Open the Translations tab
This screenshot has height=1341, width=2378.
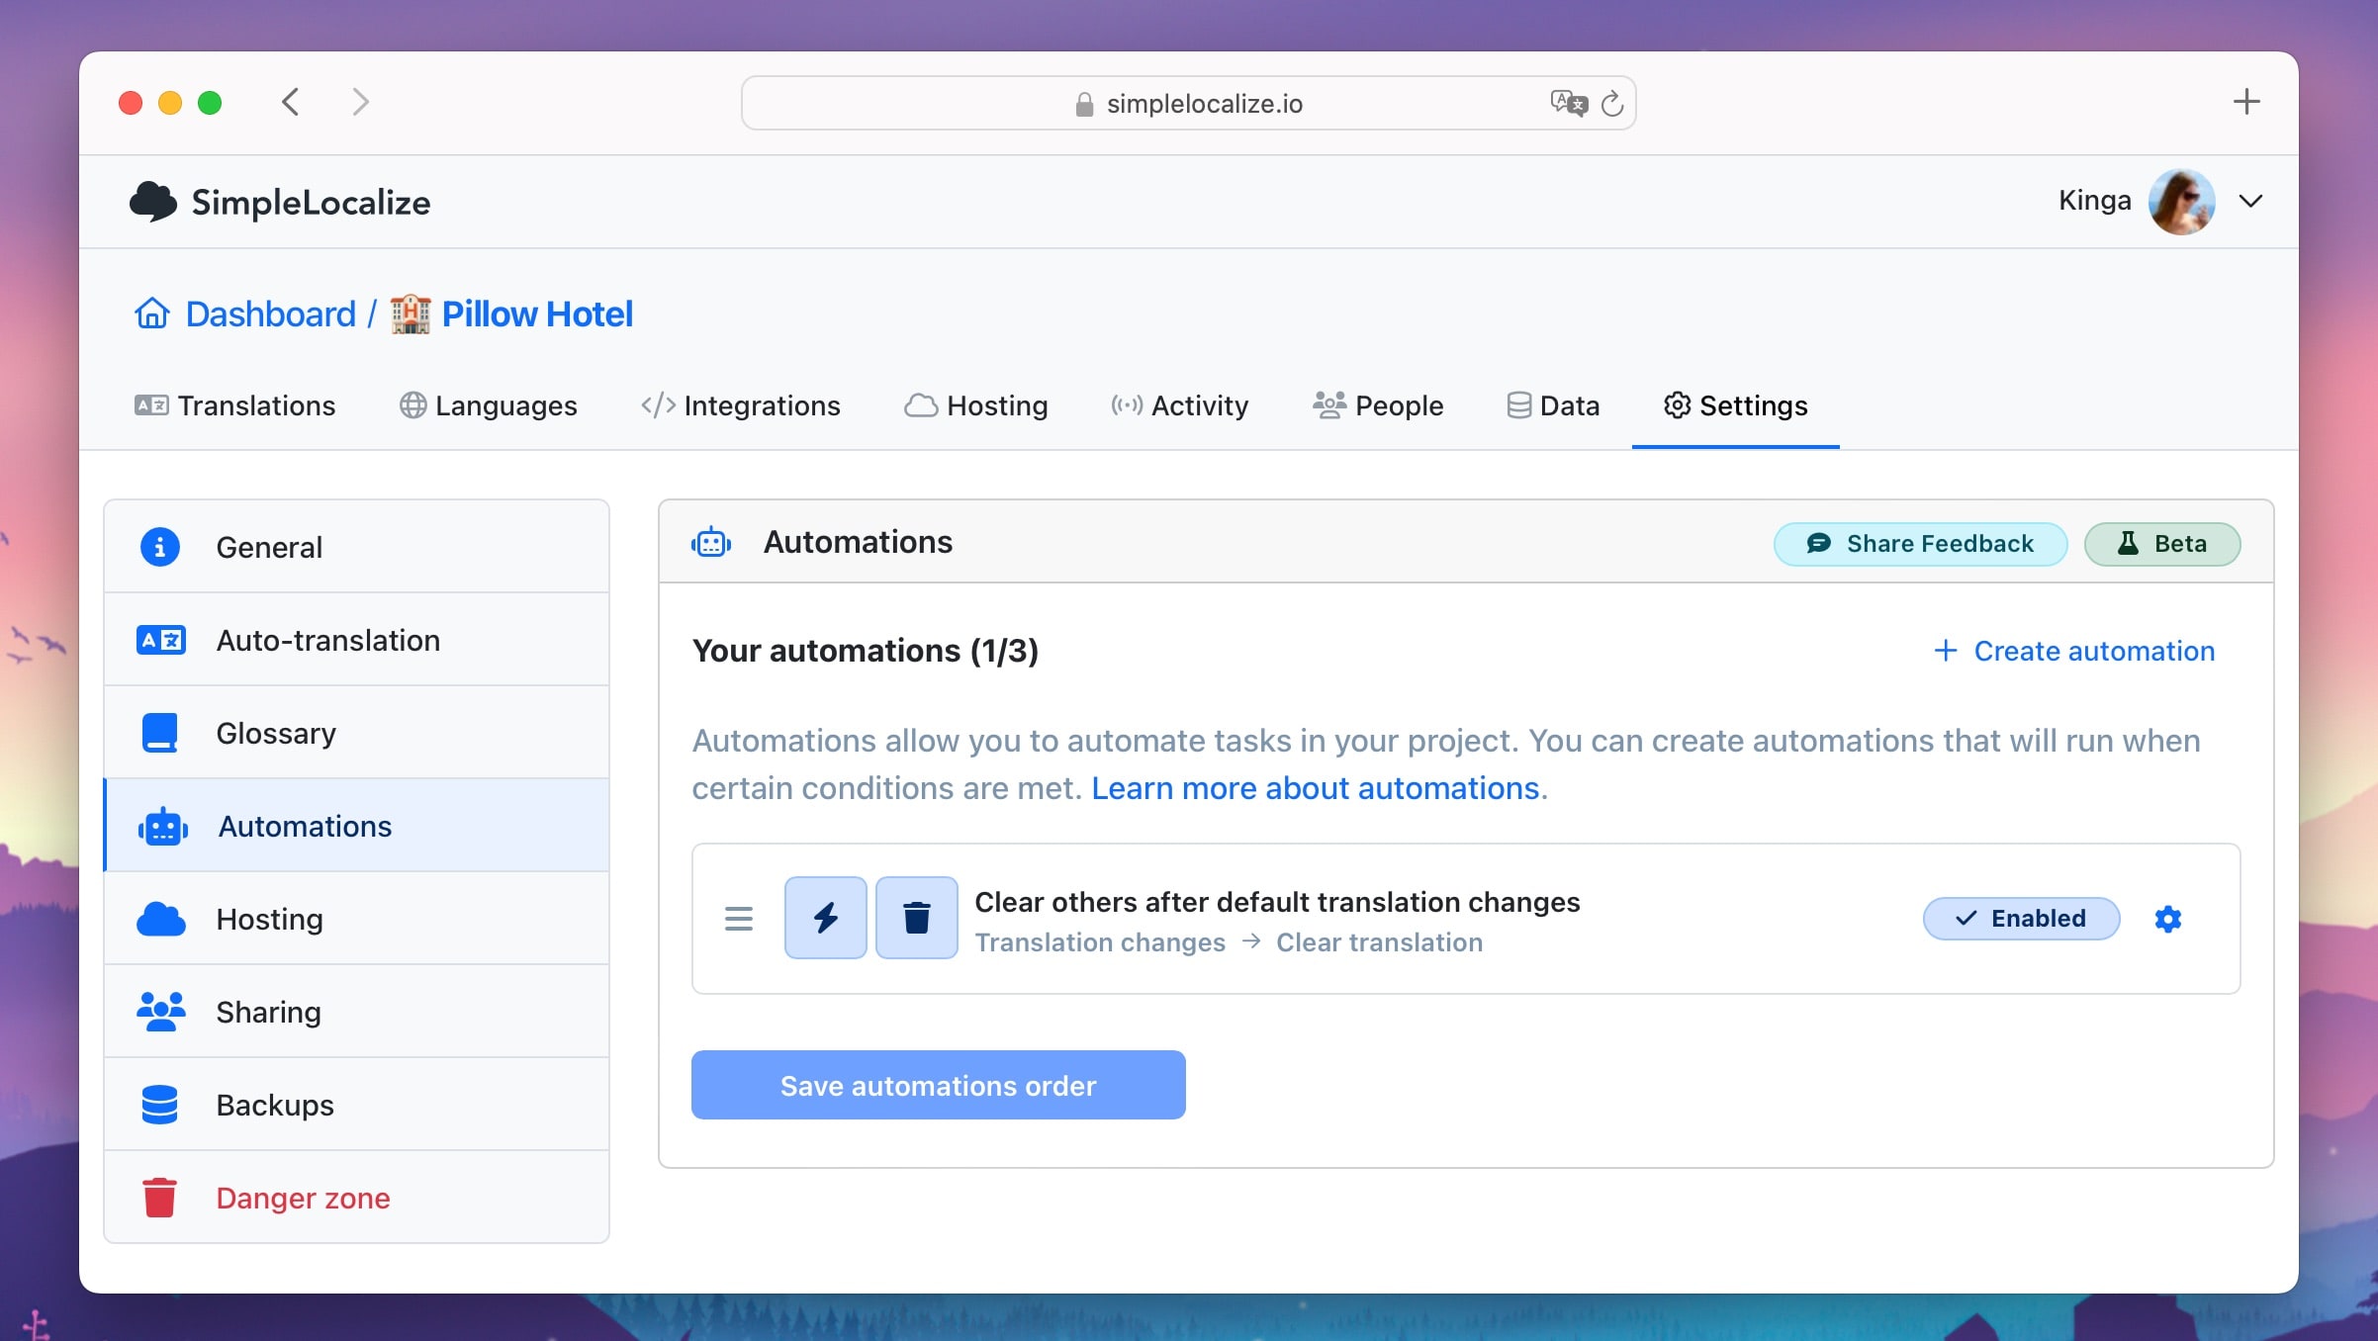point(235,405)
